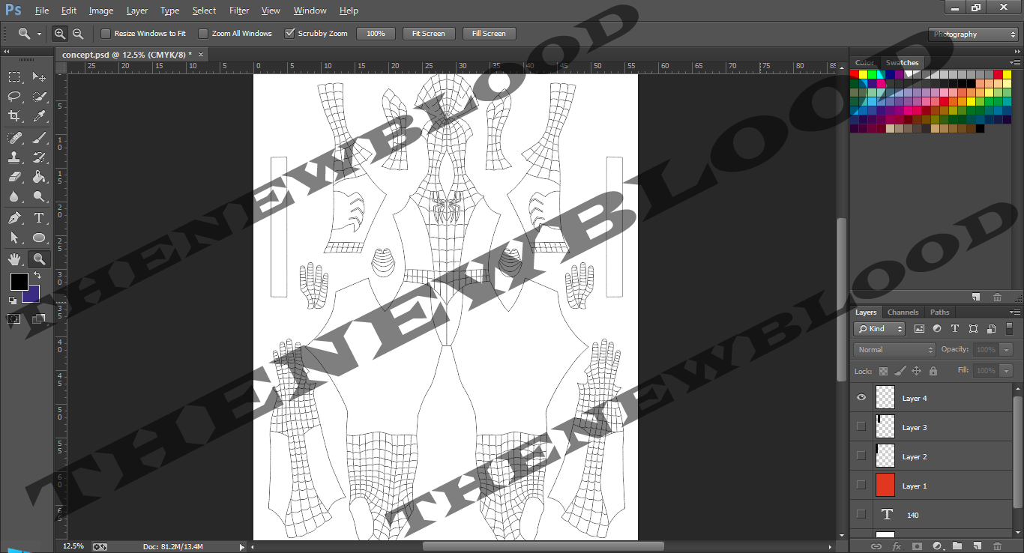This screenshot has height=553, width=1024.
Task: Open the Opacity value dropdown arrow
Action: 1006,350
